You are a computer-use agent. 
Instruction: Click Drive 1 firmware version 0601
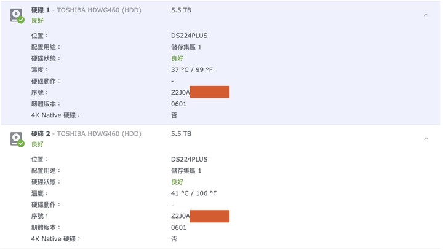point(178,104)
